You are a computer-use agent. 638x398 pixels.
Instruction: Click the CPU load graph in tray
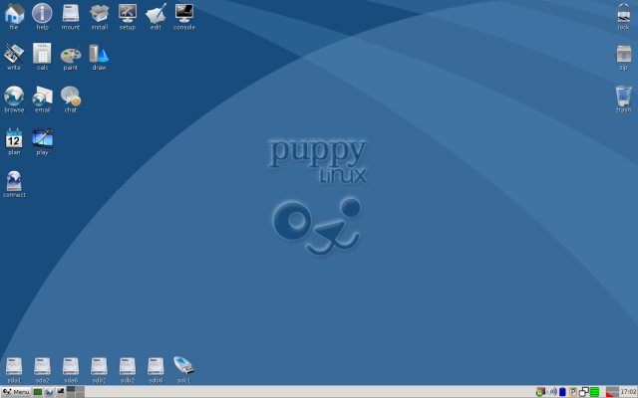[x=612, y=392]
